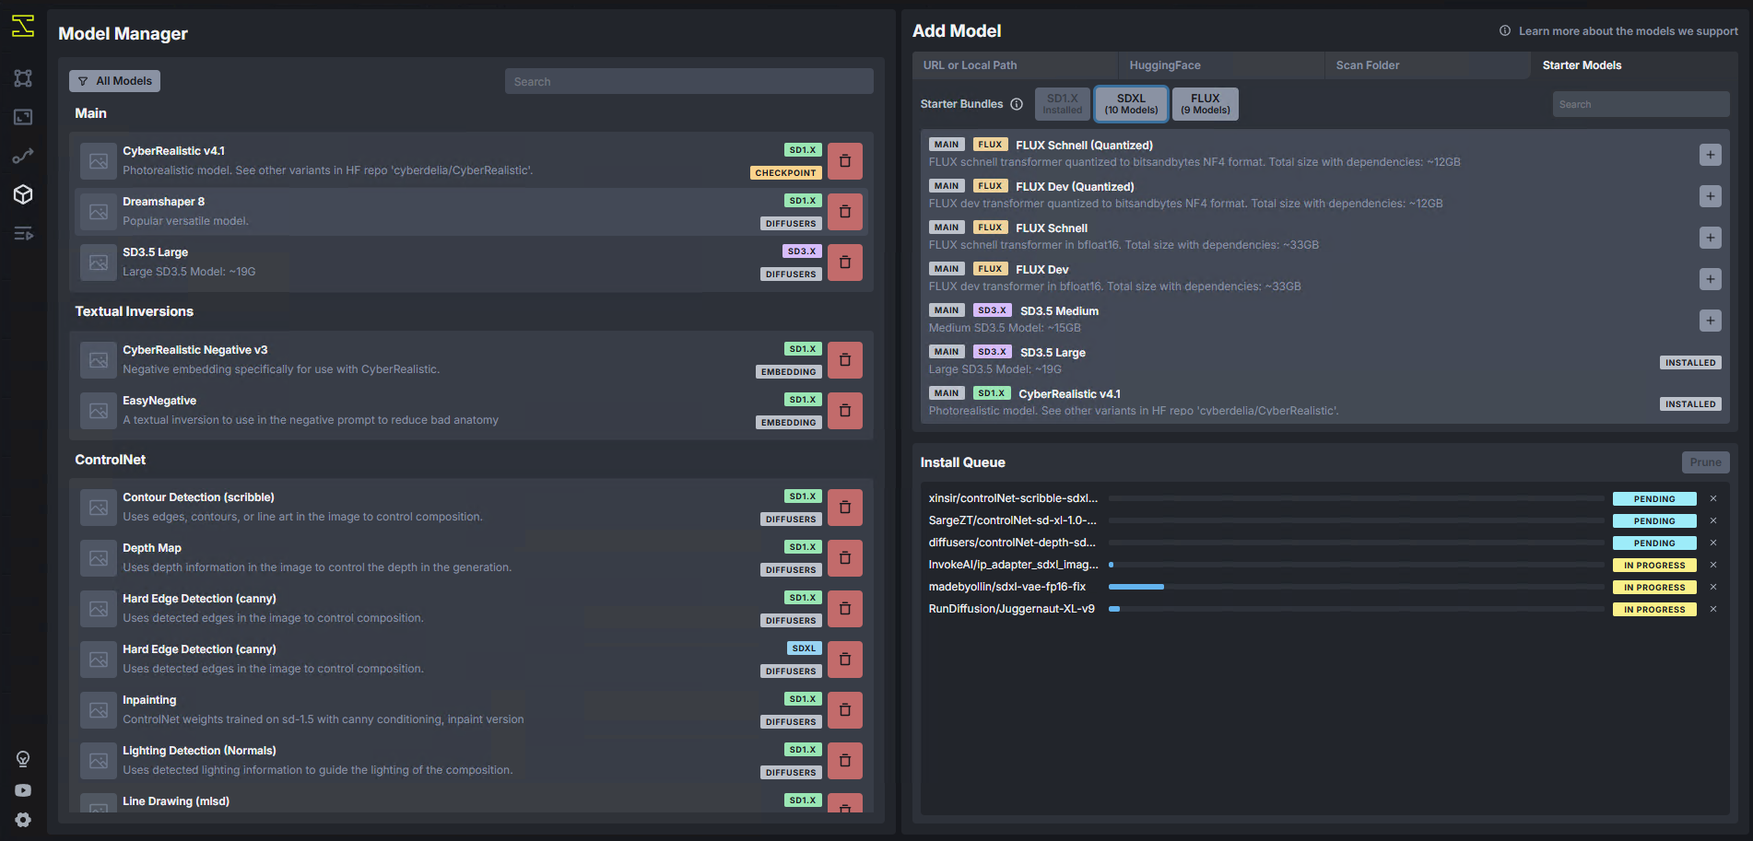
Task: Open the Workflows nodes sidebar icon
Action: pos(23,78)
